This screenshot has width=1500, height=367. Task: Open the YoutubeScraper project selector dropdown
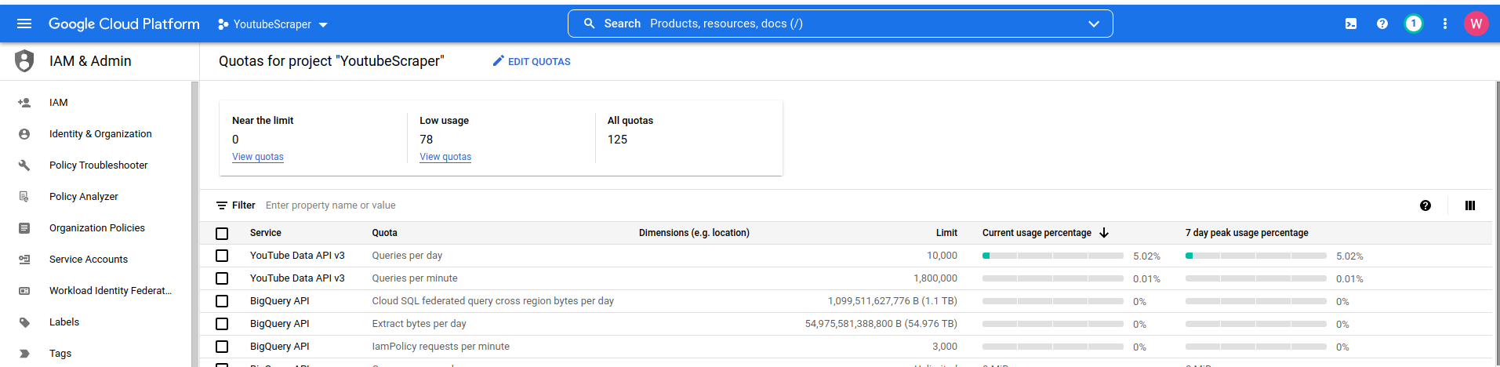(x=272, y=24)
